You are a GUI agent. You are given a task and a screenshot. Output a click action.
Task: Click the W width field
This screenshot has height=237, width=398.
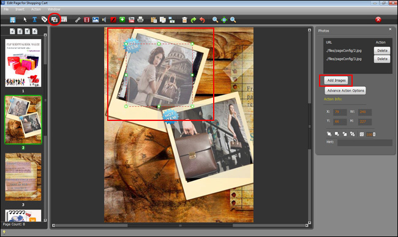pyautogui.click(x=365, y=112)
